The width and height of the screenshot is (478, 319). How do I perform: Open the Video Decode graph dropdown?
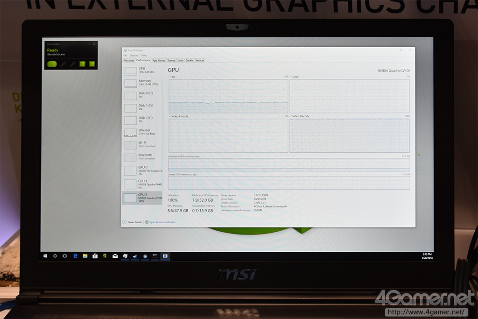tap(300, 116)
